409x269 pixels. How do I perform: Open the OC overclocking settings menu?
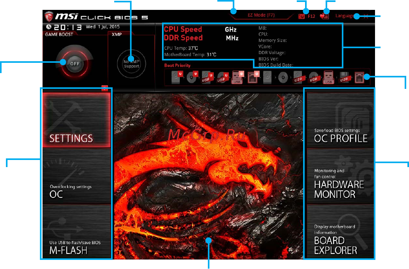77,176
